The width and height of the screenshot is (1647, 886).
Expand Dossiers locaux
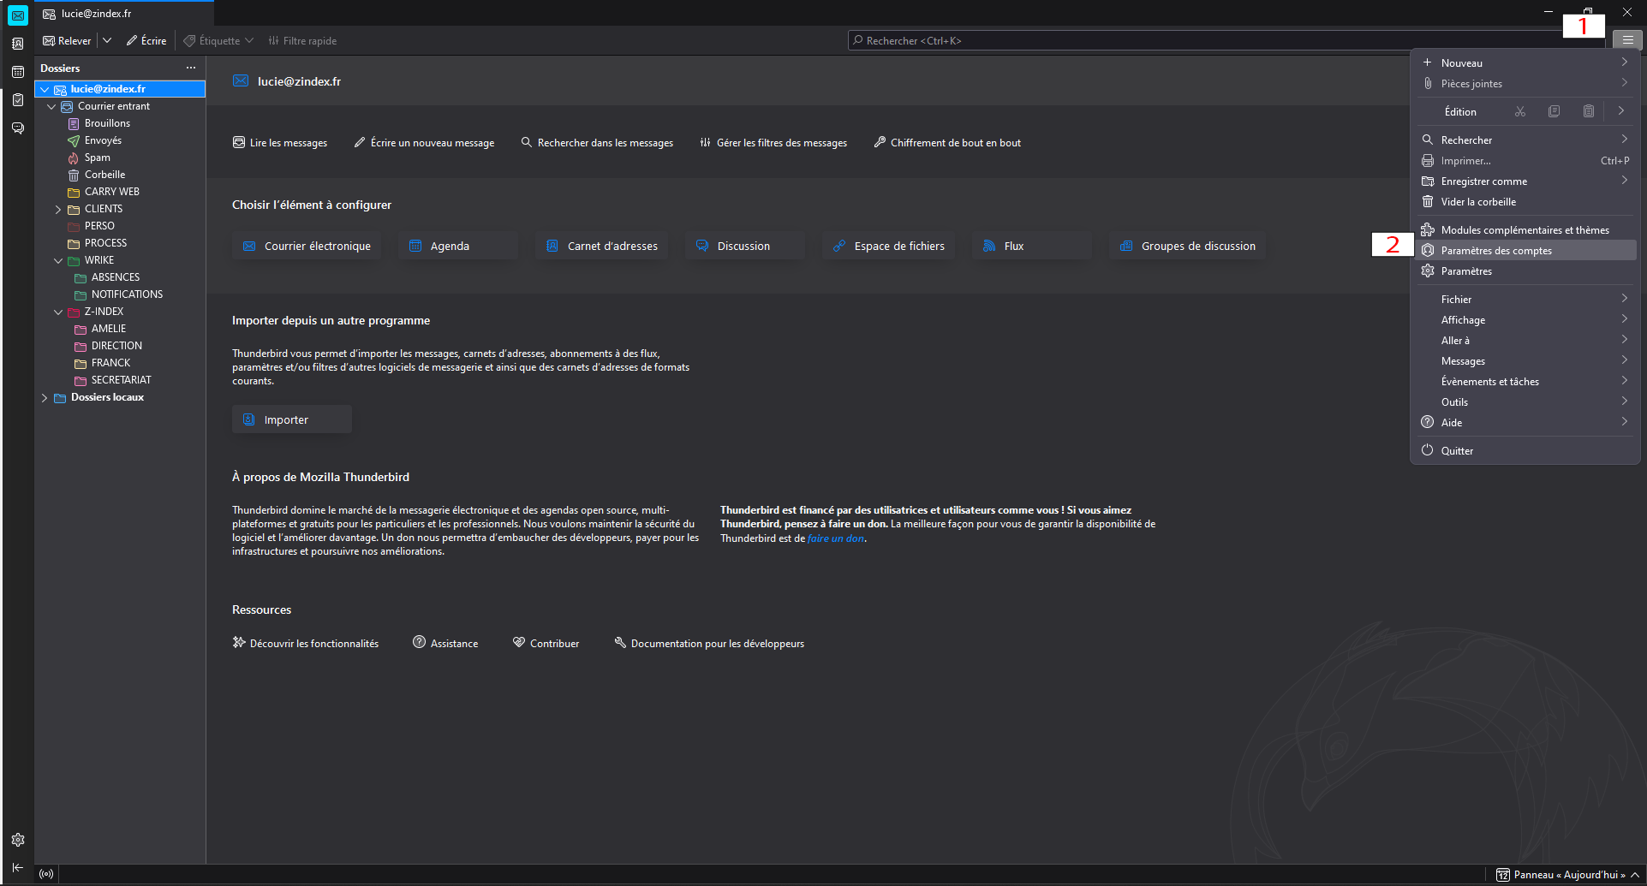pos(45,397)
